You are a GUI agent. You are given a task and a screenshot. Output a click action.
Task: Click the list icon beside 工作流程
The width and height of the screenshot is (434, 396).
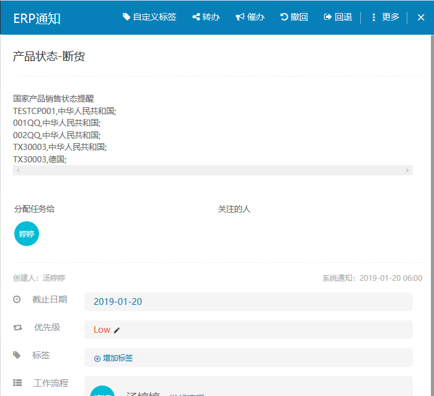point(17,383)
